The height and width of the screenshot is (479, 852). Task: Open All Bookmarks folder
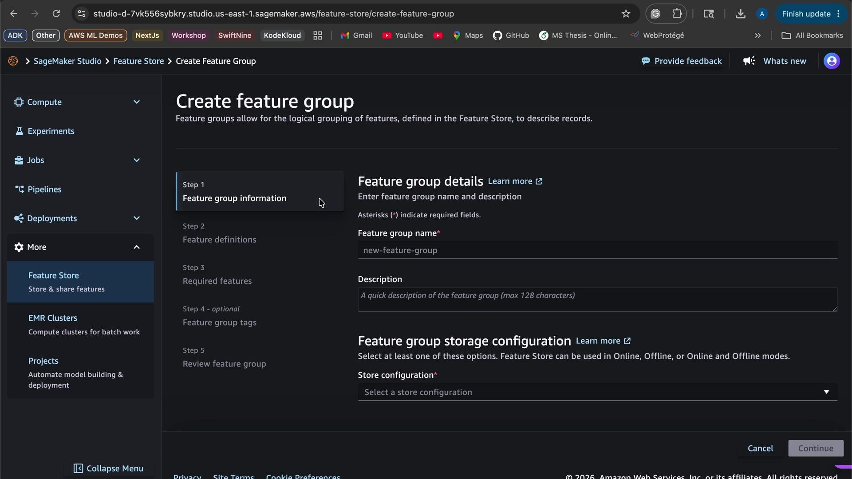(x=812, y=35)
